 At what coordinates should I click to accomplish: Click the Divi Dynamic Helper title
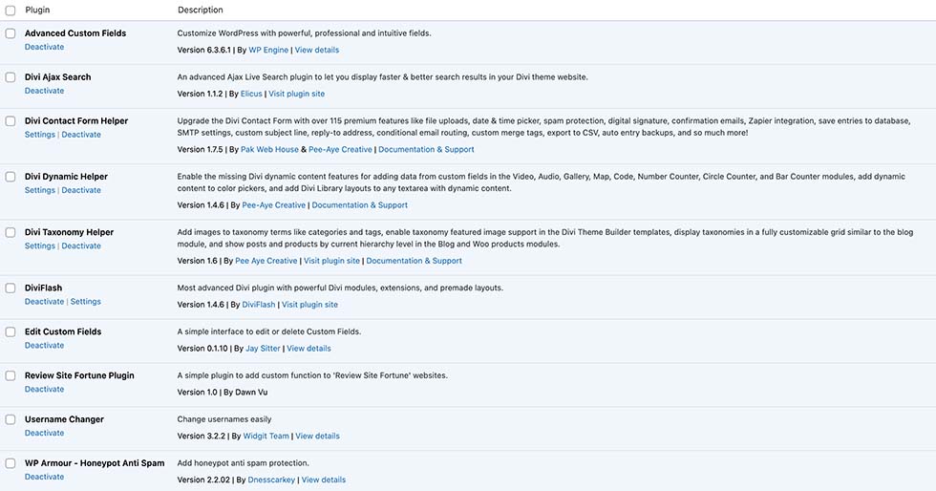pos(66,177)
